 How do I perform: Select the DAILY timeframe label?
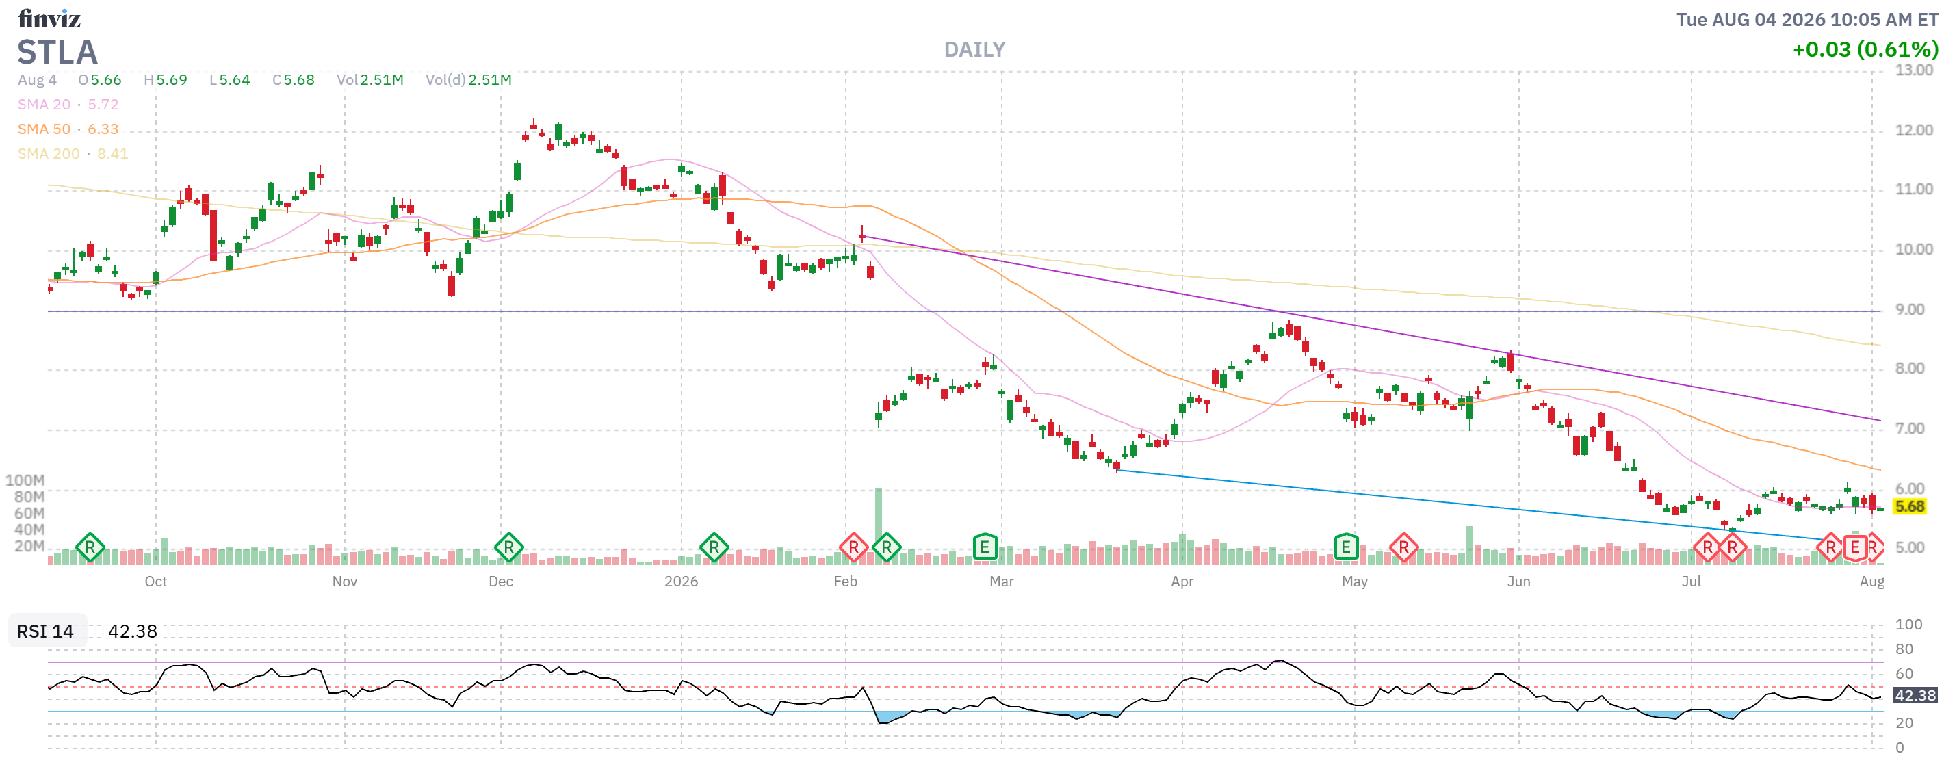pos(974,49)
